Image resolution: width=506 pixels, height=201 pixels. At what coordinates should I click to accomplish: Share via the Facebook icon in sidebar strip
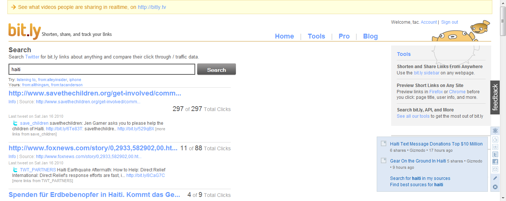click(x=495, y=162)
